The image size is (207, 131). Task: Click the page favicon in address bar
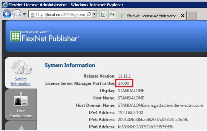(33, 15)
